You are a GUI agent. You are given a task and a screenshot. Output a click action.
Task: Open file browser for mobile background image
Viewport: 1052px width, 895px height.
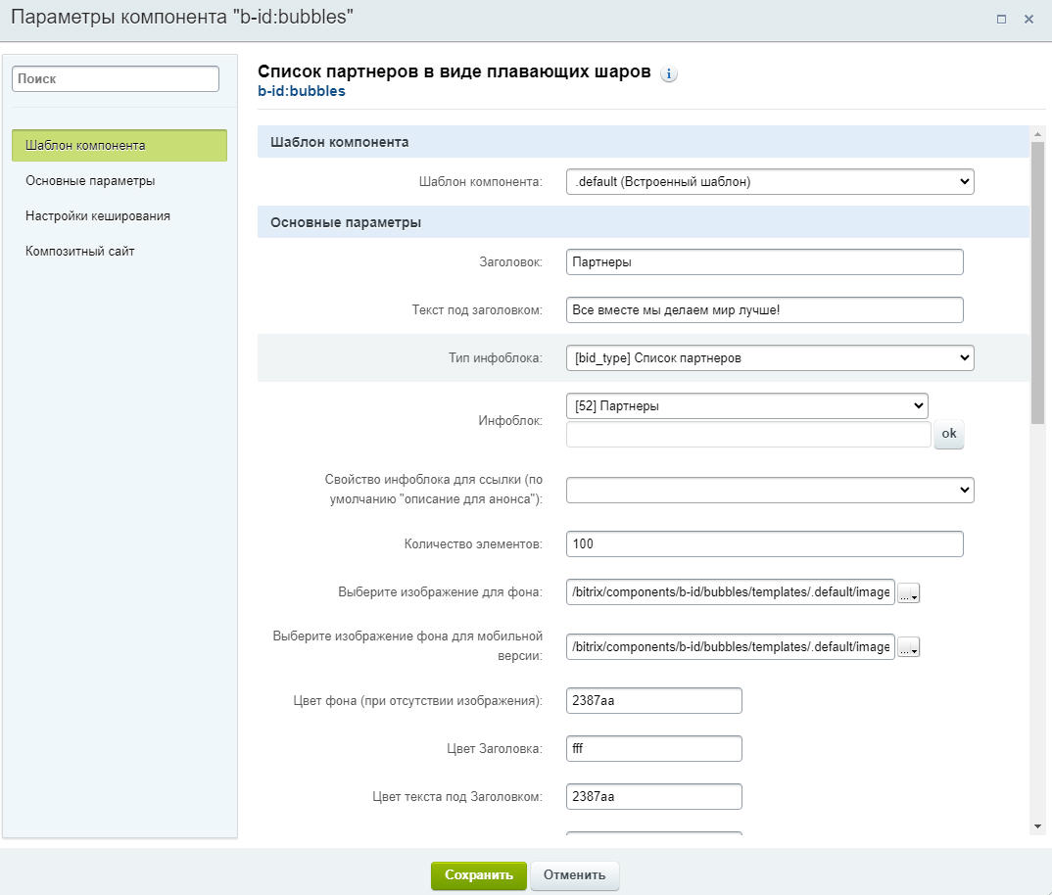pyautogui.click(x=909, y=647)
